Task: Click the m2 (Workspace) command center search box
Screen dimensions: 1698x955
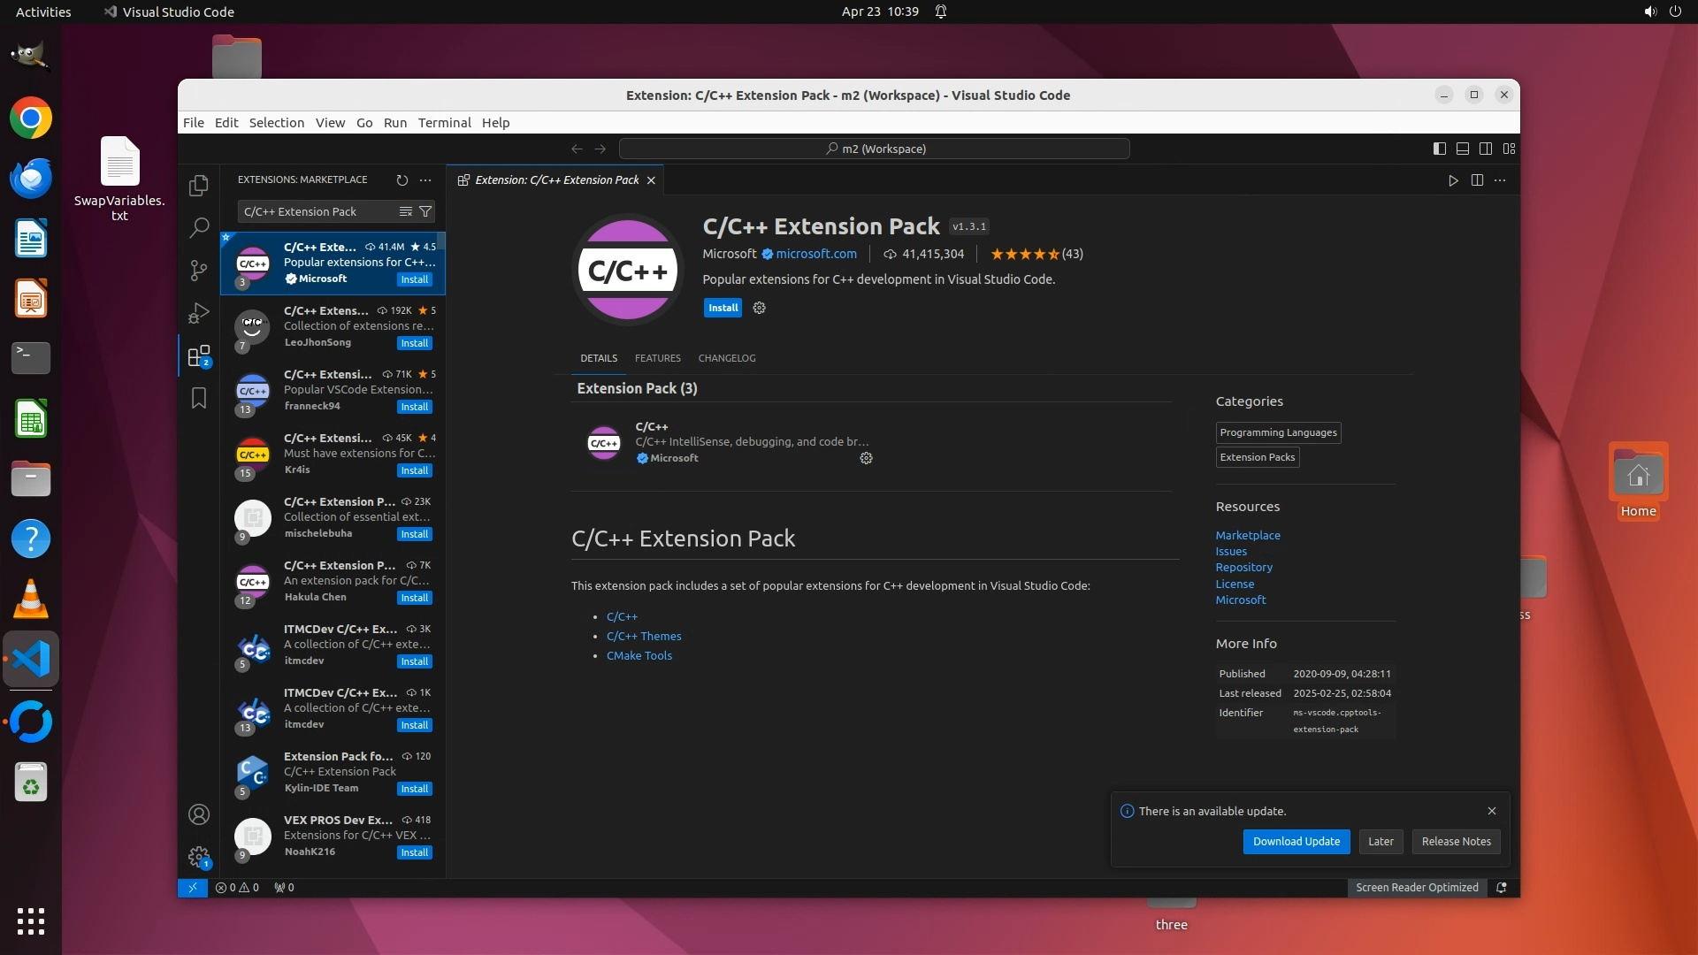Action: (875, 149)
